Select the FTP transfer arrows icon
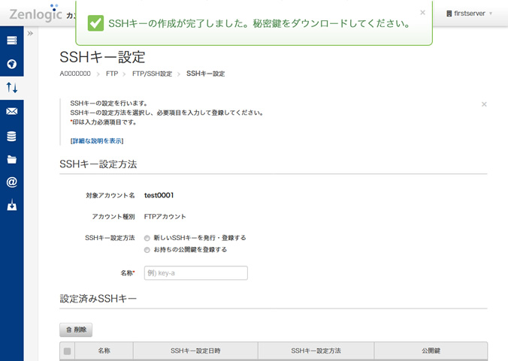This screenshot has width=508, height=361. pos(12,88)
